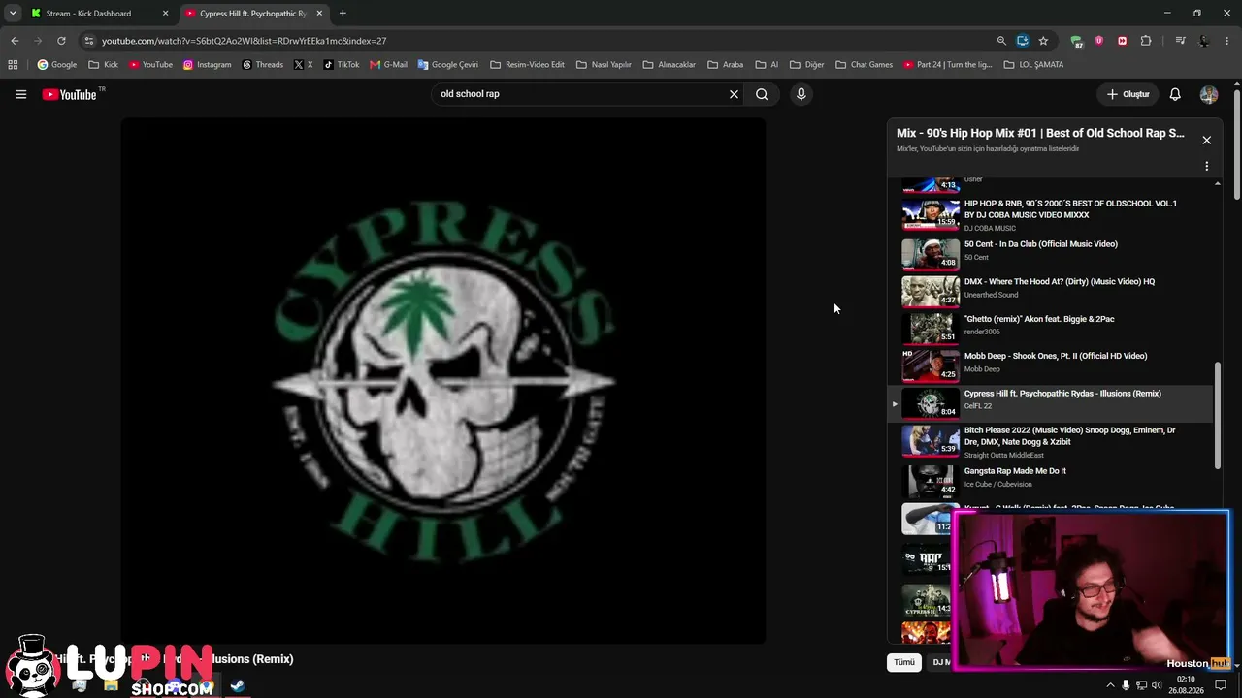Screen dimensions: 1242x698
Task: Click the playlist panel scrollbar
Action: 1218,417
